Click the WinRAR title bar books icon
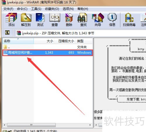This screenshot has height=132, width=146. tap(4, 2)
